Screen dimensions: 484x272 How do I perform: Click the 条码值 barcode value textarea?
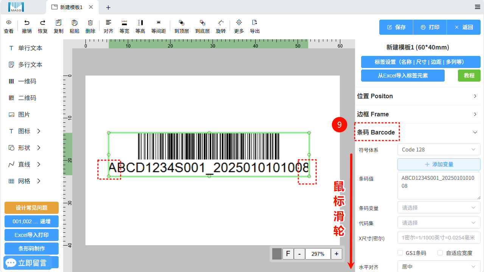pos(439,185)
